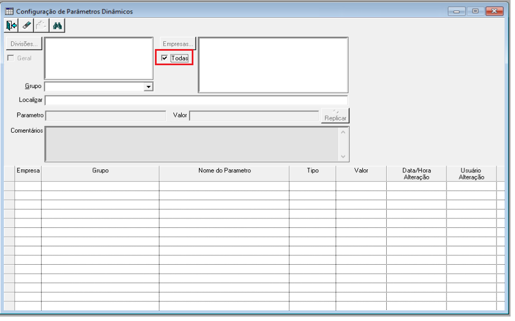Click the exit door toolbar icon
The width and height of the screenshot is (515, 321).
(x=11, y=26)
